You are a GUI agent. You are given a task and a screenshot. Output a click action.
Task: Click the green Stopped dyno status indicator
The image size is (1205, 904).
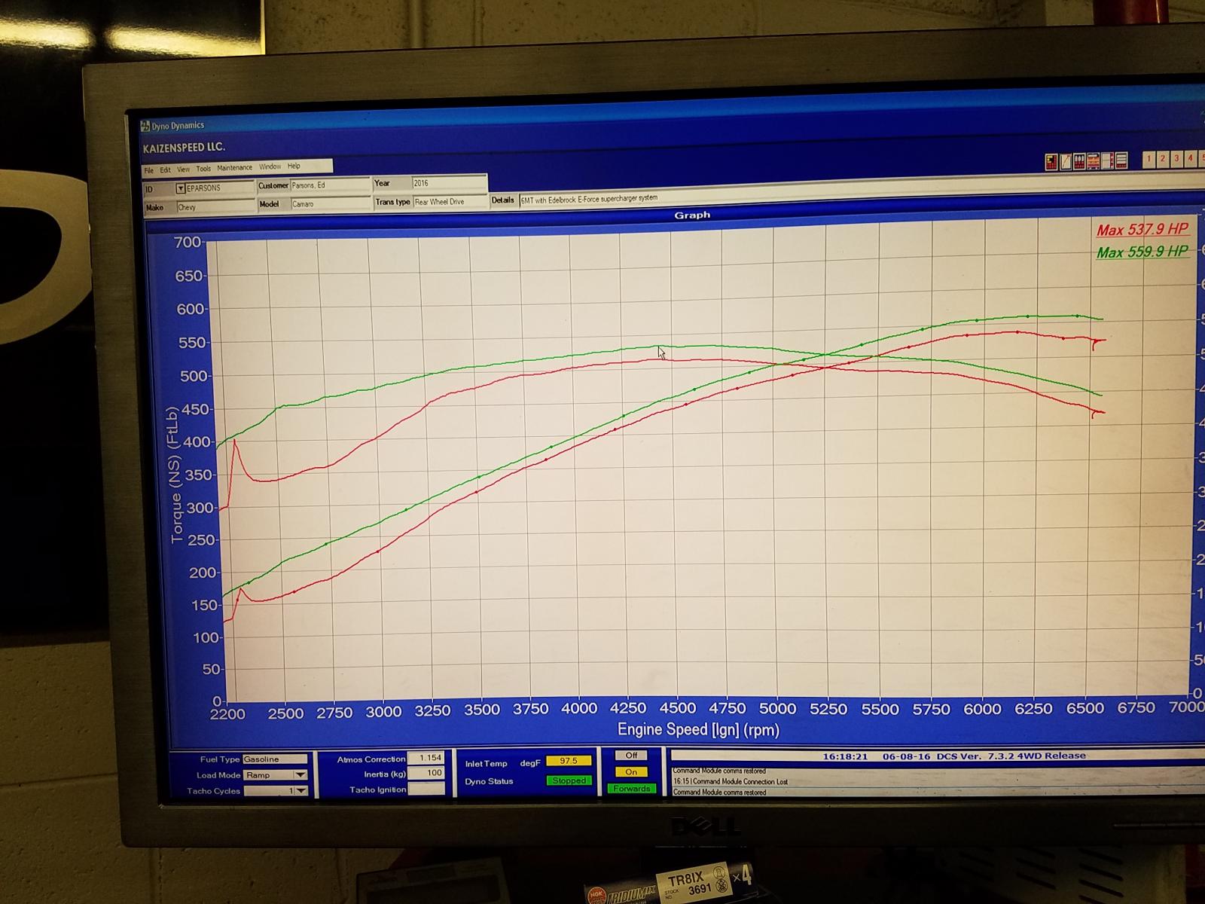[x=569, y=781]
